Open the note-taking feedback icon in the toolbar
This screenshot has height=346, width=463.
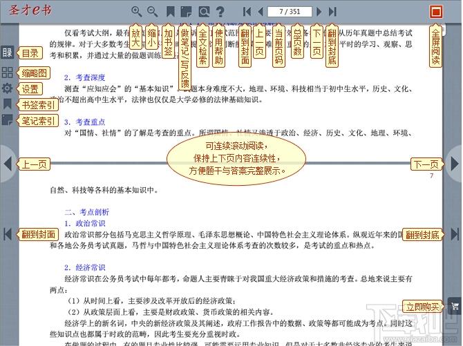click(x=187, y=12)
